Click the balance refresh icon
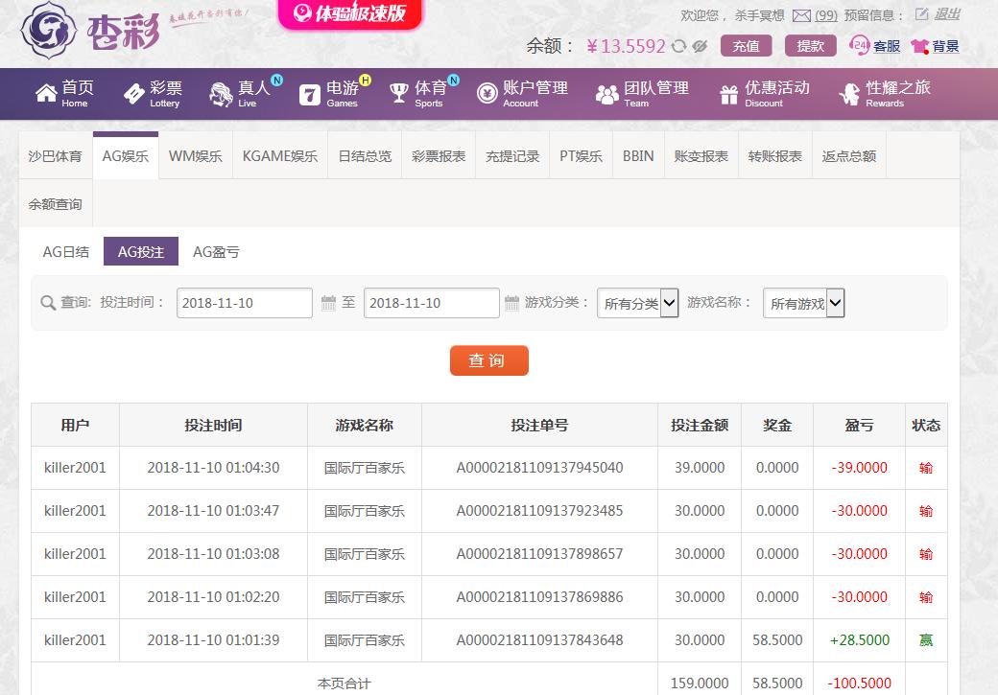Viewport: 998px width, 695px height. [x=679, y=46]
